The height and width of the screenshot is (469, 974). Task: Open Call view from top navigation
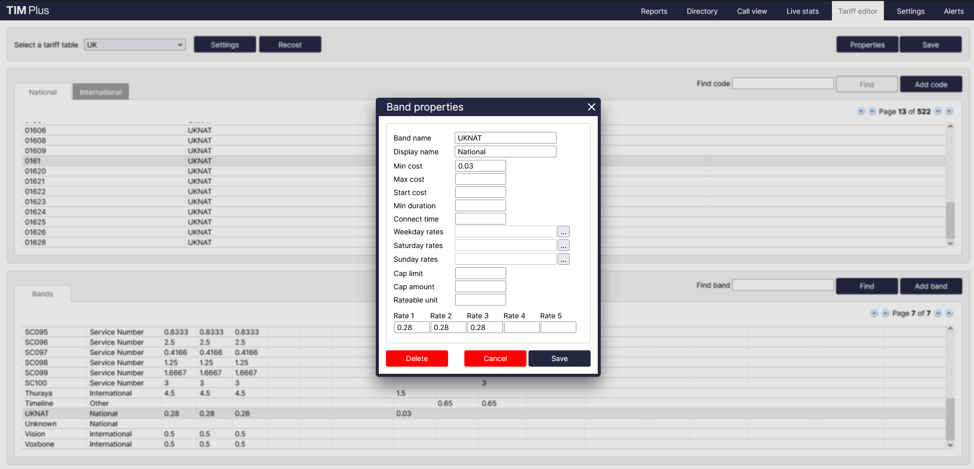coord(752,11)
